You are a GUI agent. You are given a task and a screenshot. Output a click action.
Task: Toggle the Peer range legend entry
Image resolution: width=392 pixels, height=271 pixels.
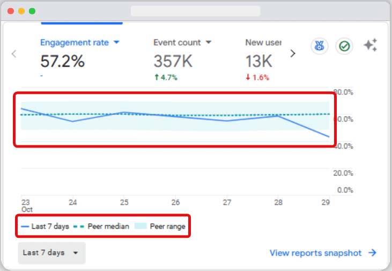(160, 226)
